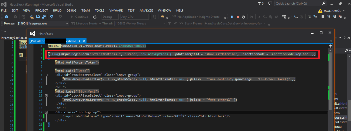This screenshot has height=131, width=351.
Task: Switch to the InventoryService.cs tab
Action: click(13, 38)
